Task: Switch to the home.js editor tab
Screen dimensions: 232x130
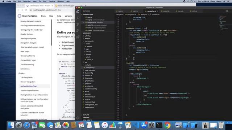Action: (x=181, y=11)
